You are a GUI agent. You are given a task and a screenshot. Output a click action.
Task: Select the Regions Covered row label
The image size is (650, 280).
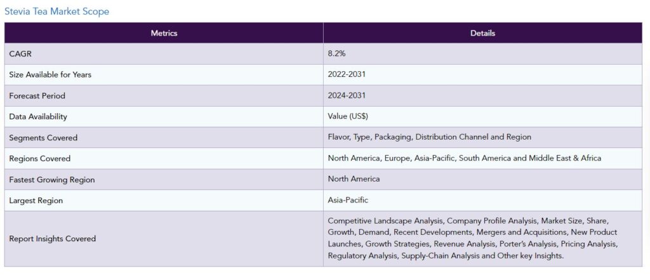pyautogui.click(x=40, y=159)
